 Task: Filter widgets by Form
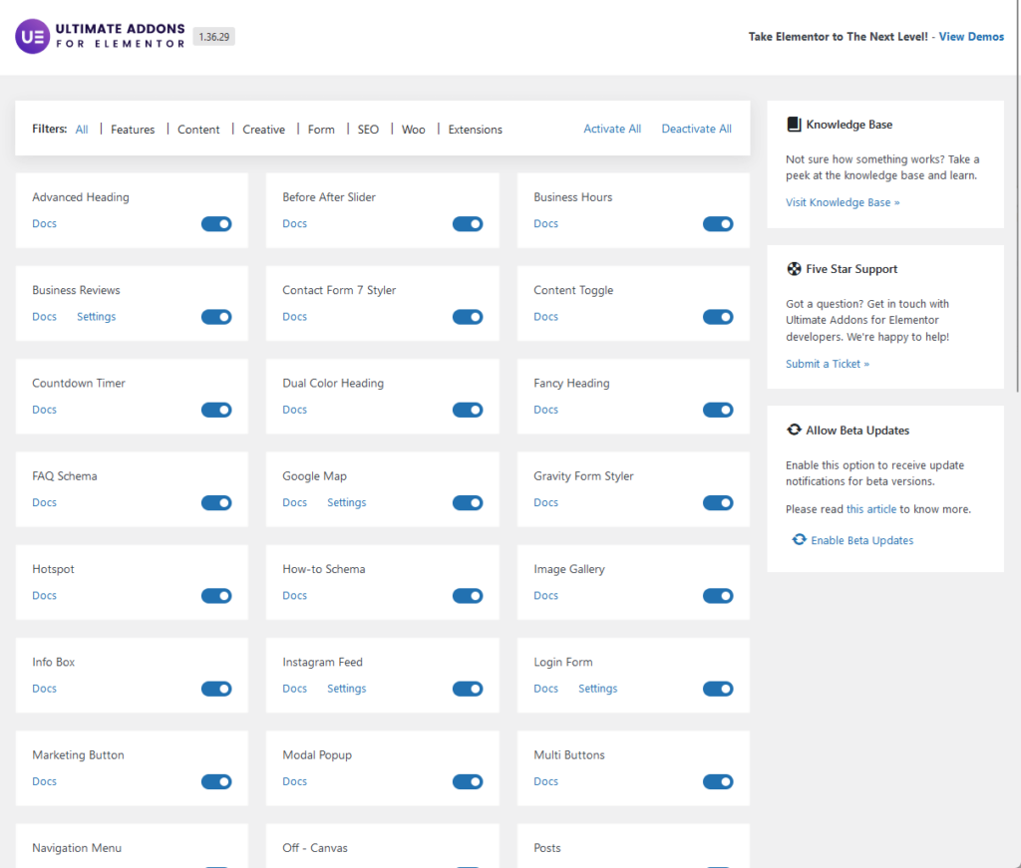click(321, 130)
